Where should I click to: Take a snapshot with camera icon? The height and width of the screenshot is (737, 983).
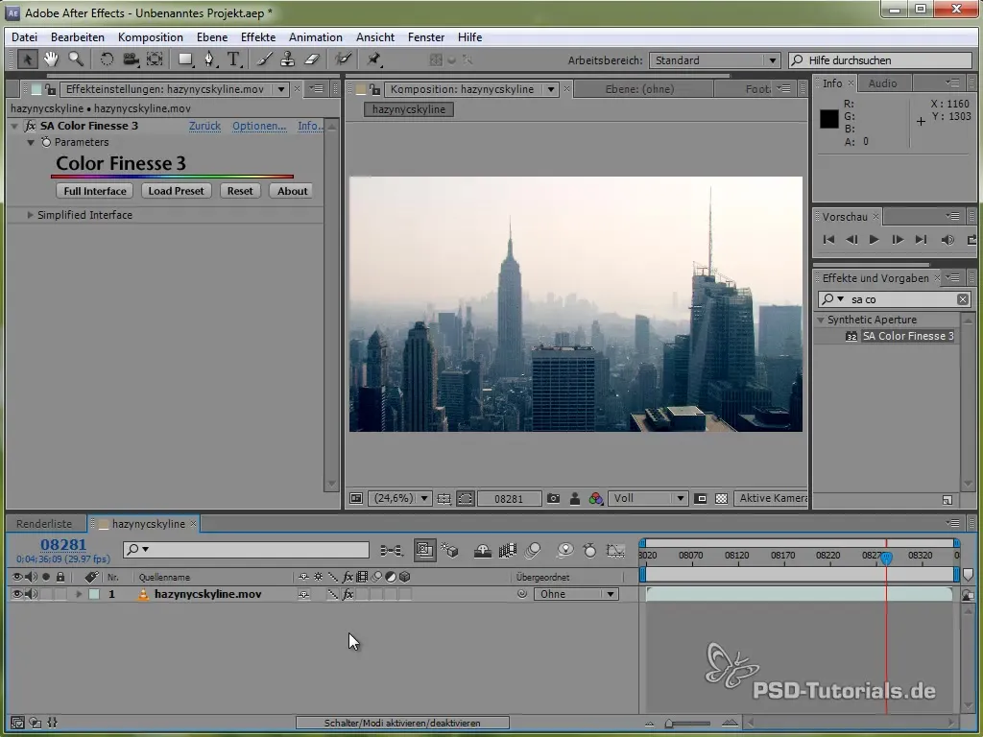(553, 498)
